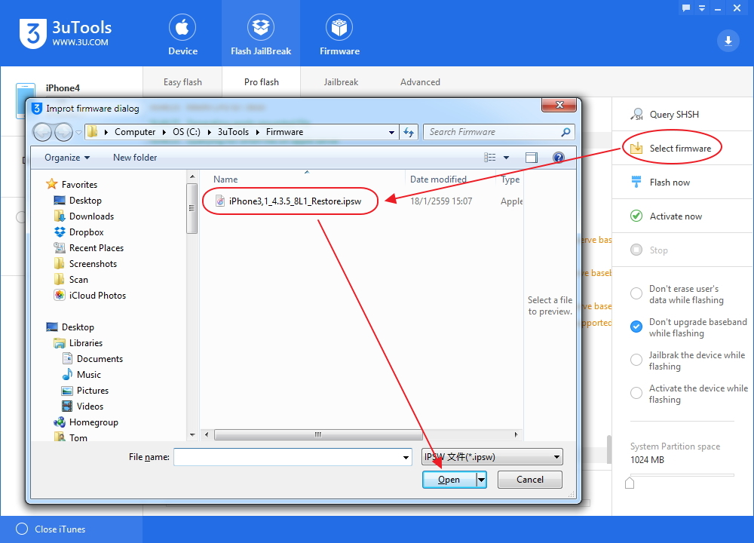754x543 pixels.
Task: Click the OS (C:) breadcrumb
Action: tap(186, 132)
